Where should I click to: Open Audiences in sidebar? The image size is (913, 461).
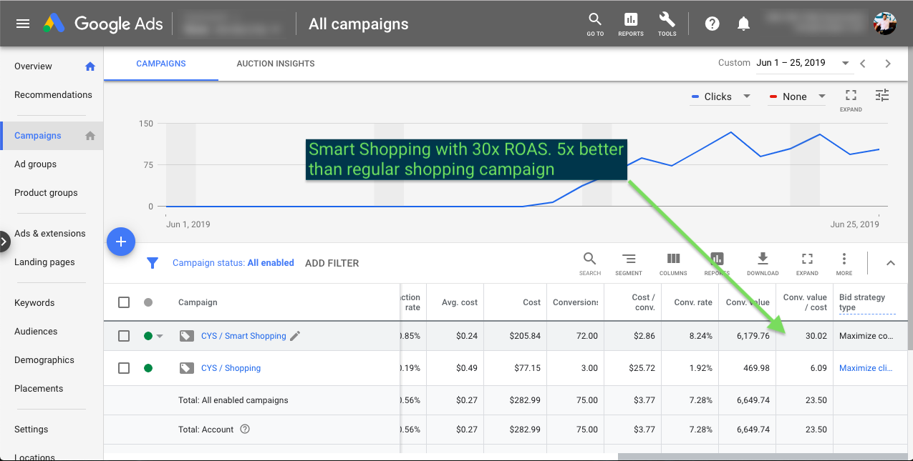coord(36,332)
